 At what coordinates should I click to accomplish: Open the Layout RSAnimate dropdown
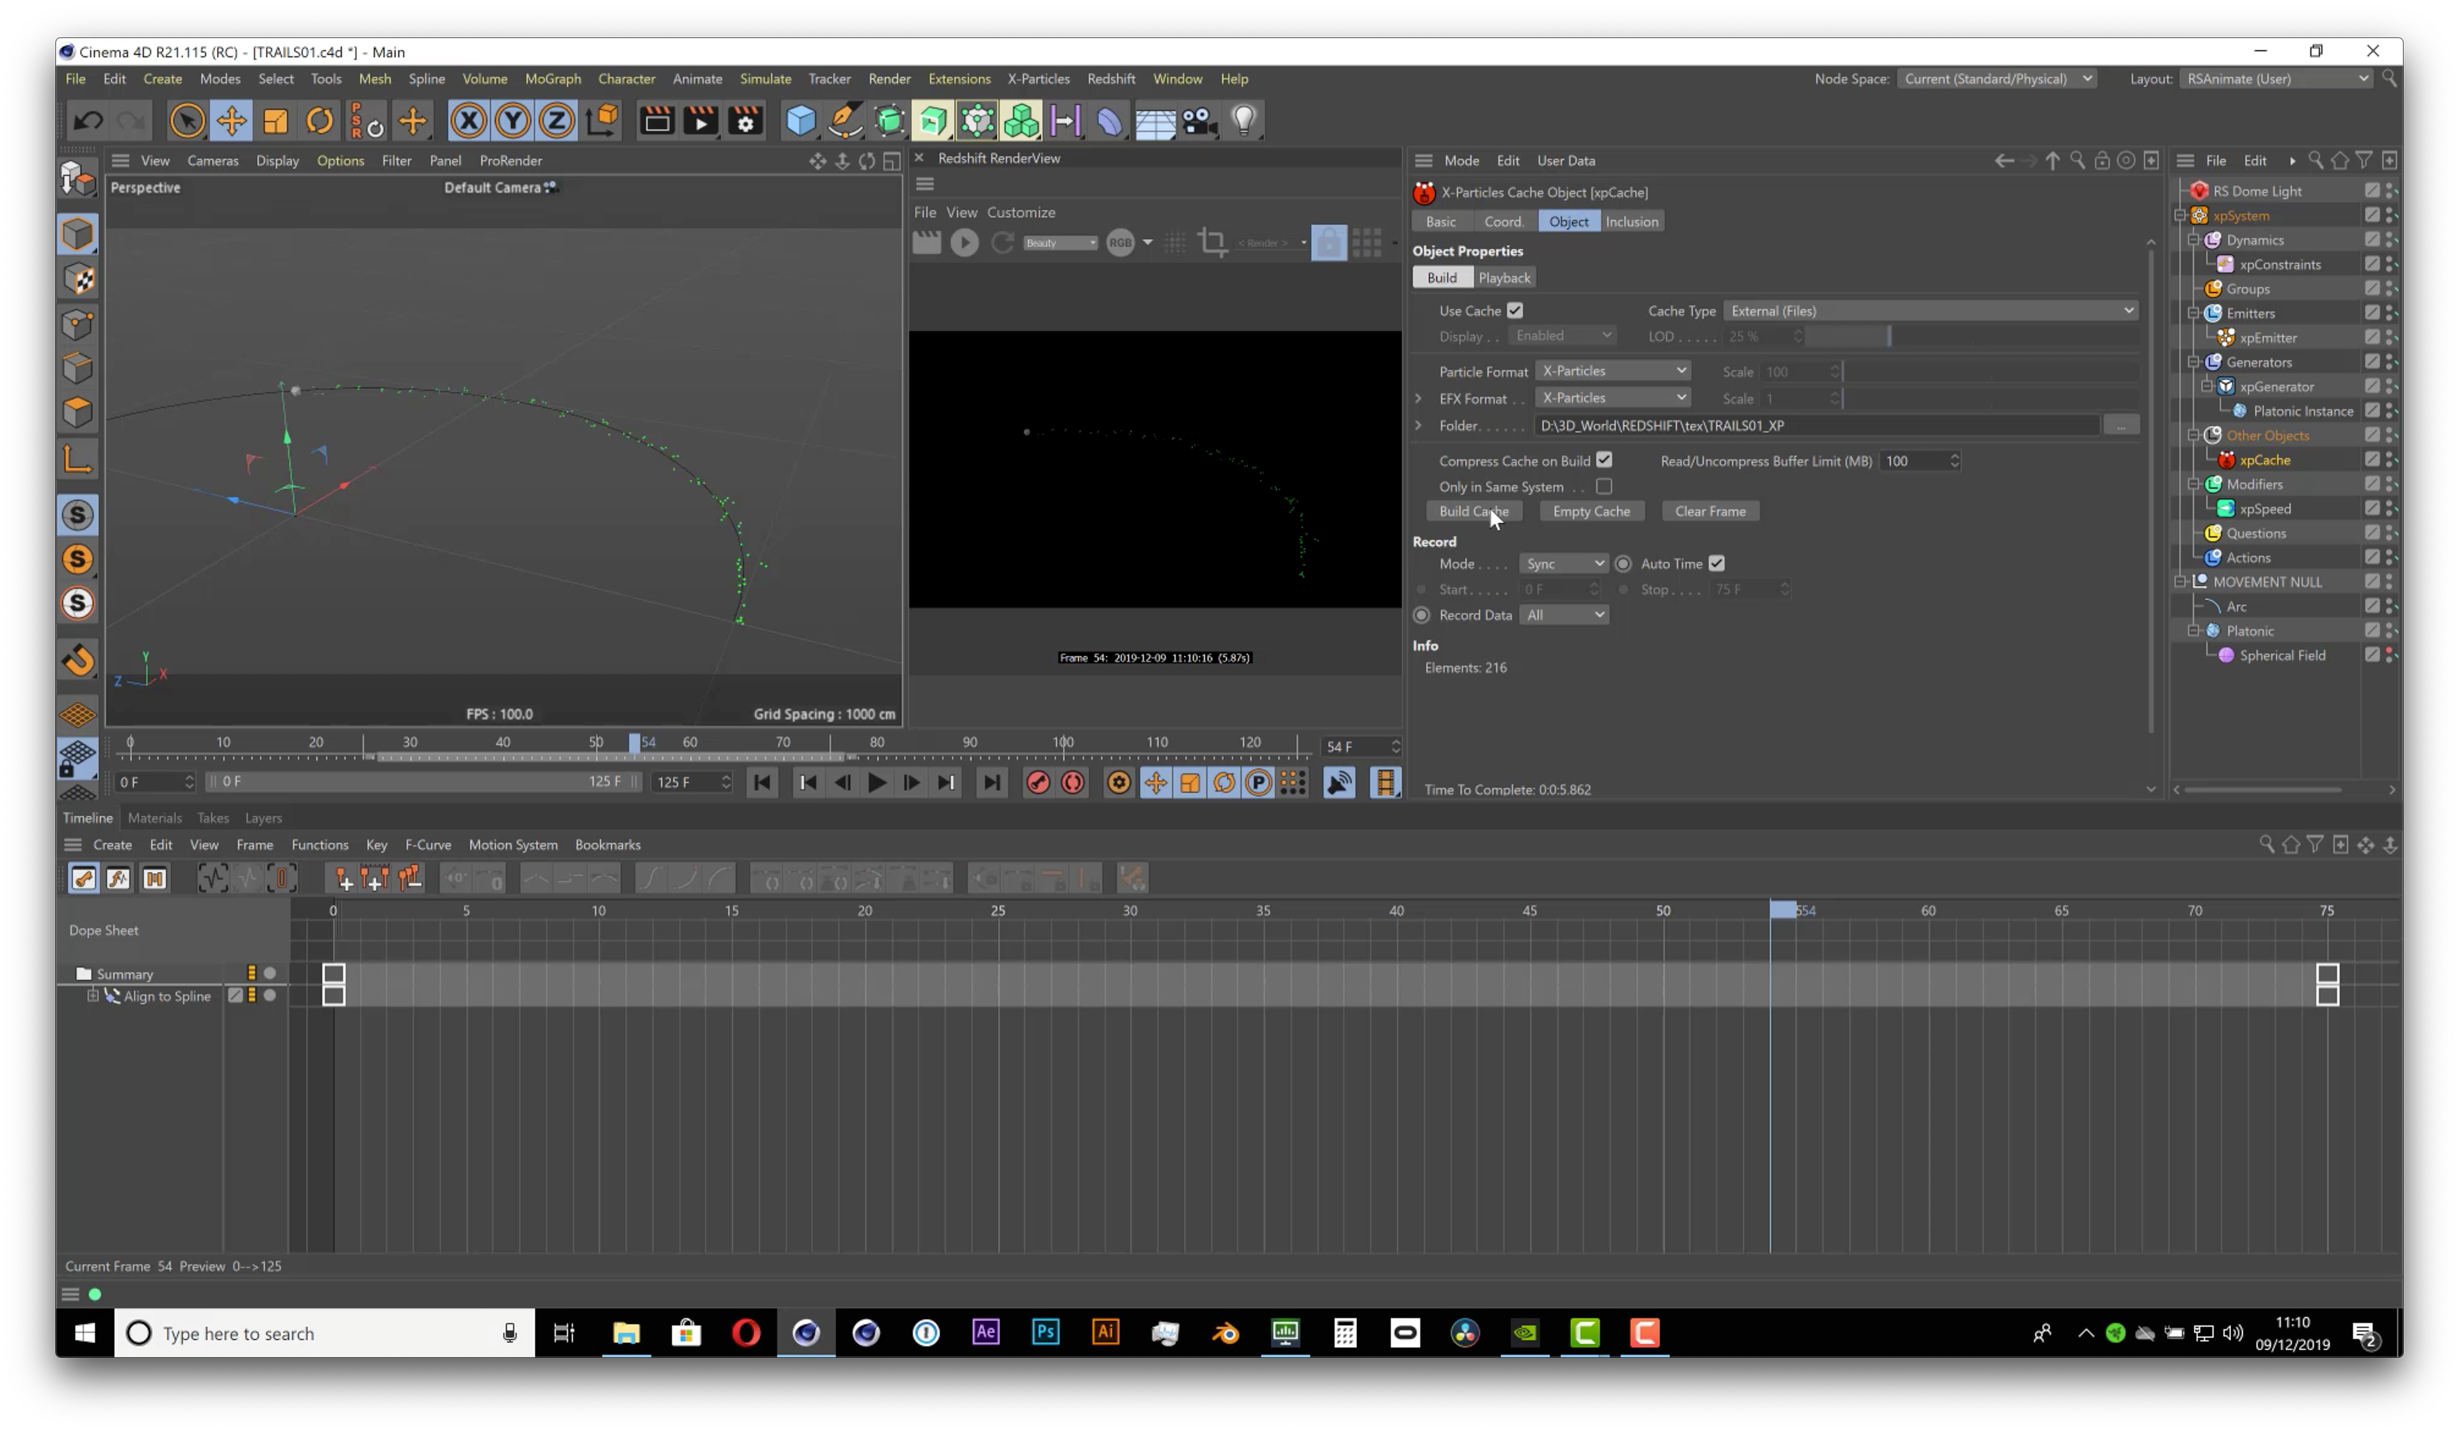tap(2276, 79)
